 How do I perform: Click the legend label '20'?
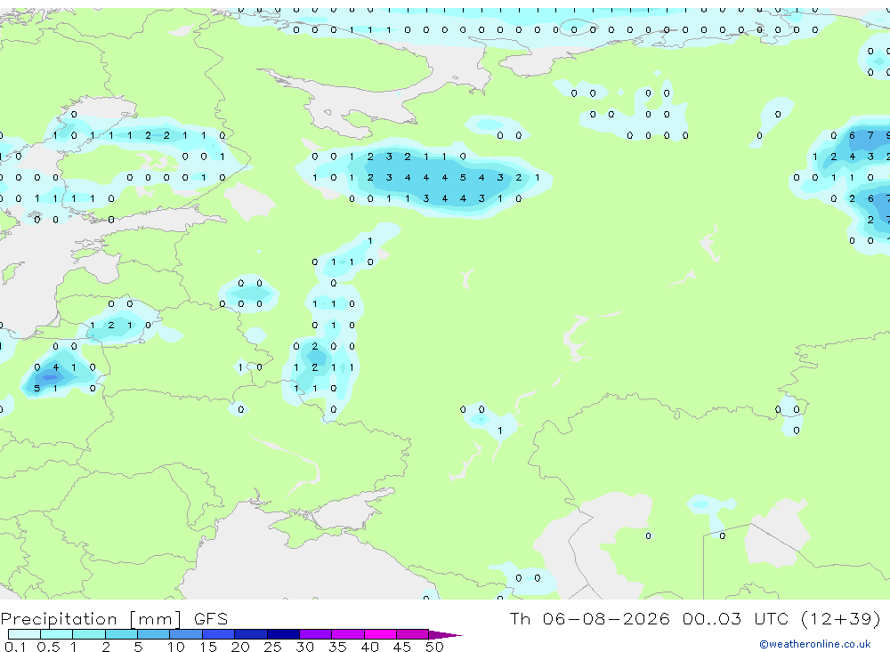click(x=240, y=647)
